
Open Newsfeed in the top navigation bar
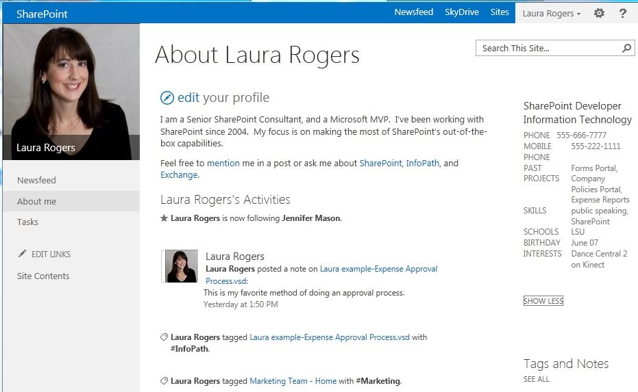coord(413,12)
